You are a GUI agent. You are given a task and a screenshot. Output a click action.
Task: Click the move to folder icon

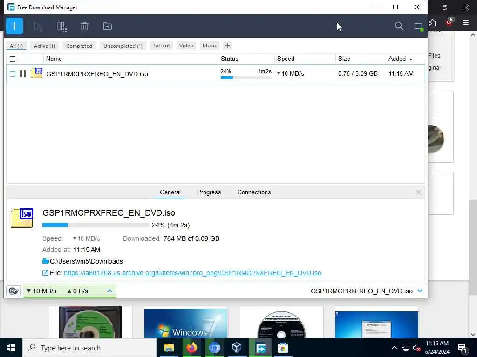(x=108, y=26)
